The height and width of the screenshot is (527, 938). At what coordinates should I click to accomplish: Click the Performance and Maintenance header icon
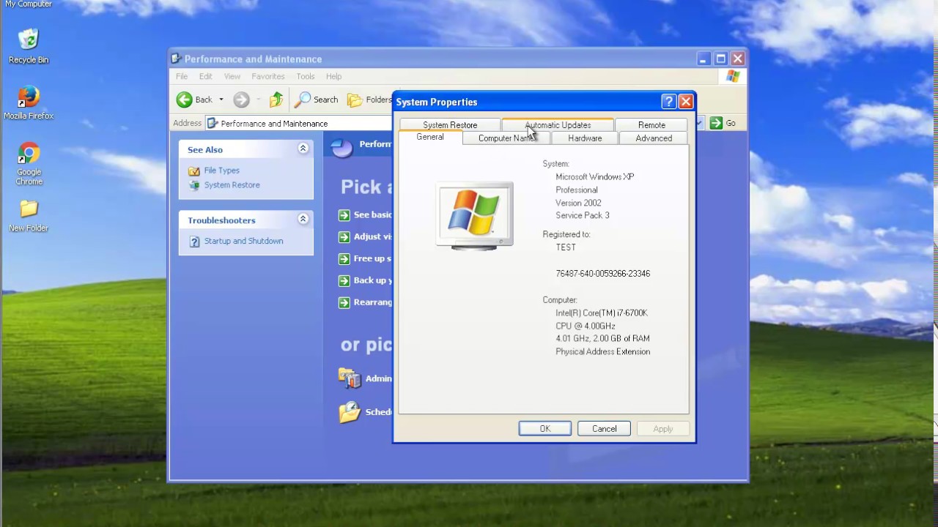tap(341, 147)
